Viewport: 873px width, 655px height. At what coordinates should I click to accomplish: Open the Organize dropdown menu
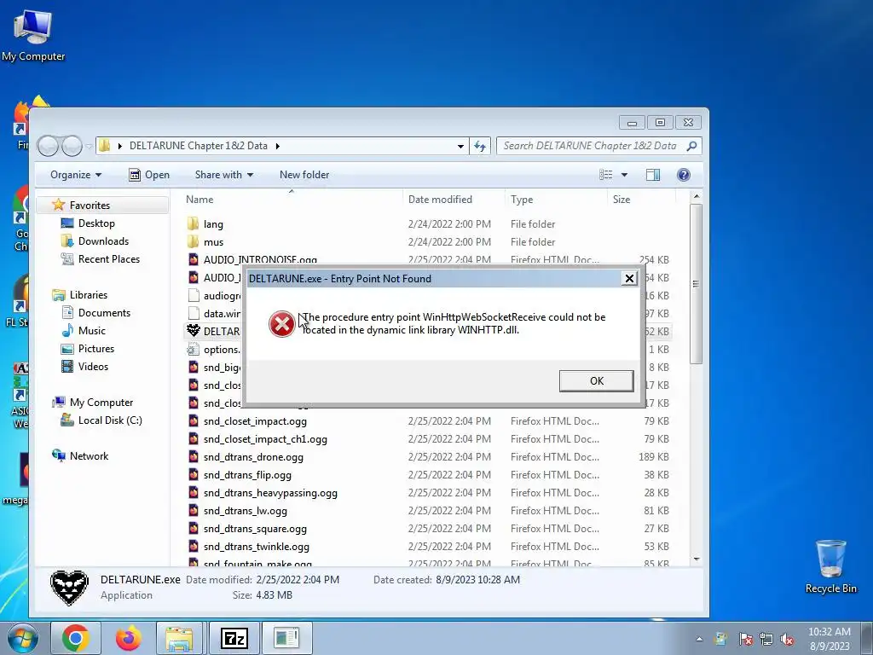click(76, 175)
